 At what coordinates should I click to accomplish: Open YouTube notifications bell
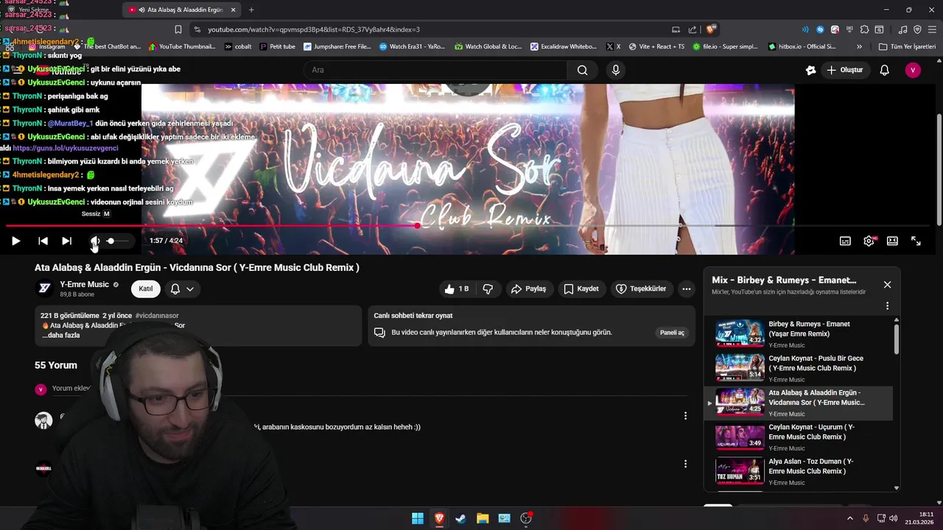[x=885, y=70]
